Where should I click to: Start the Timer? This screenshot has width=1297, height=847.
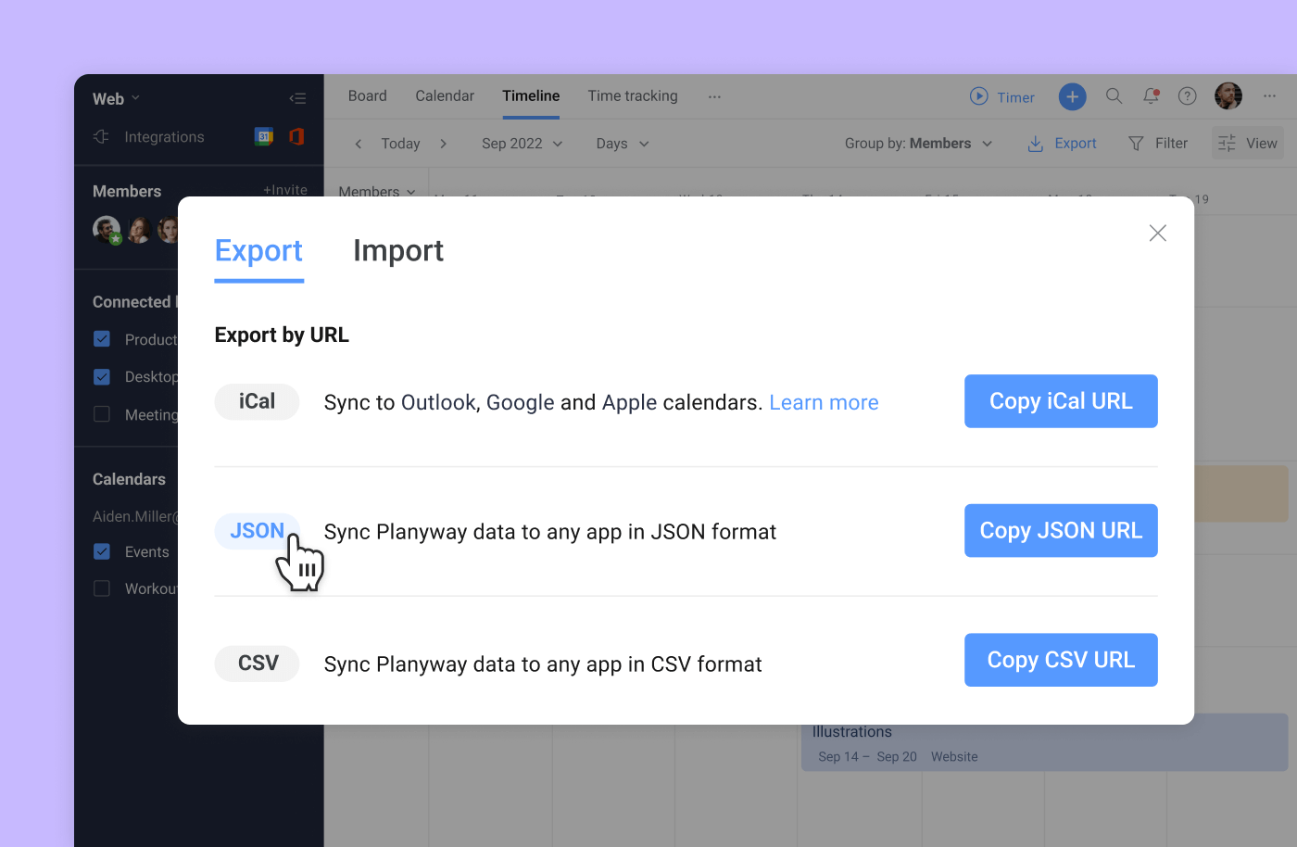click(x=1002, y=96)
